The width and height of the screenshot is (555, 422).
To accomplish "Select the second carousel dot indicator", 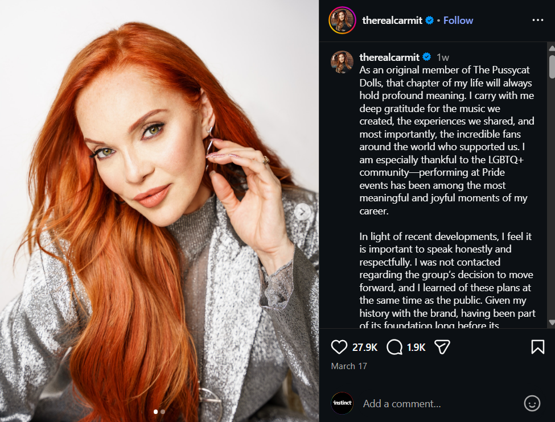I will click(x=163, y=411).
